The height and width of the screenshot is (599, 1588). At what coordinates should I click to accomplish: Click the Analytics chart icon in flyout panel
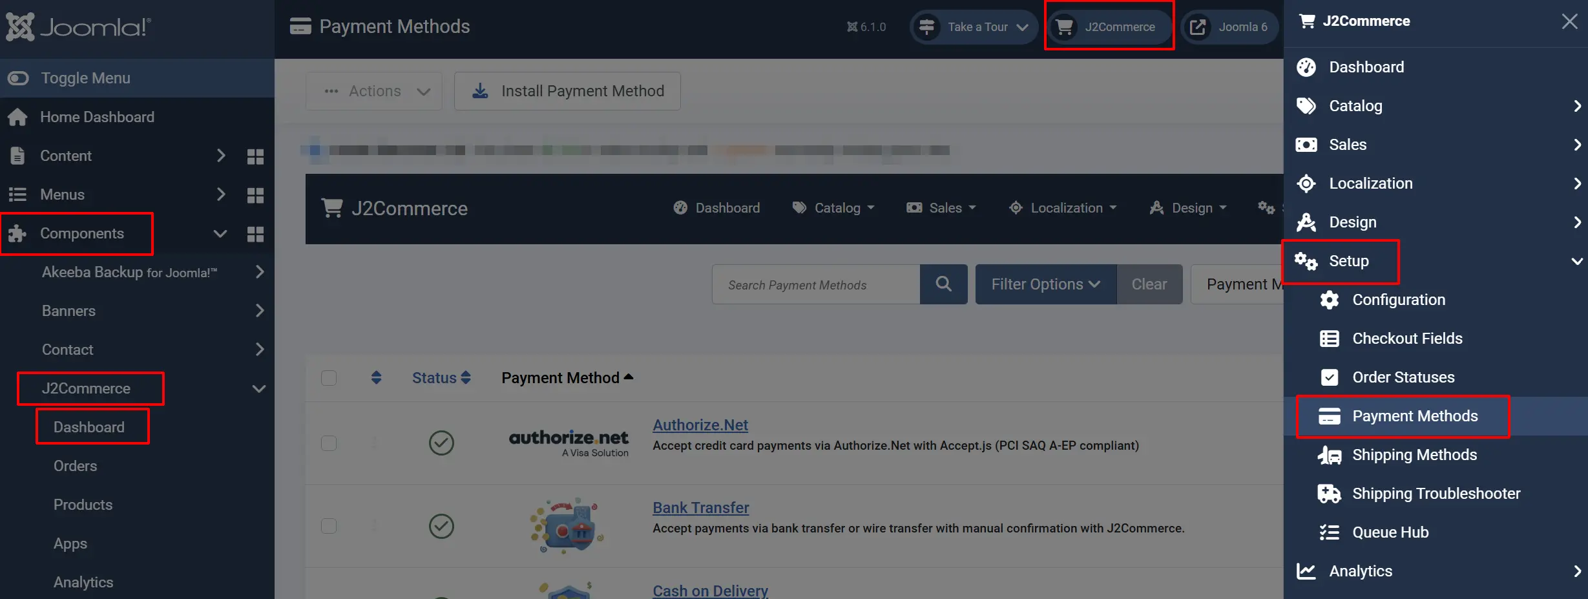click(x=1306, y=571)
